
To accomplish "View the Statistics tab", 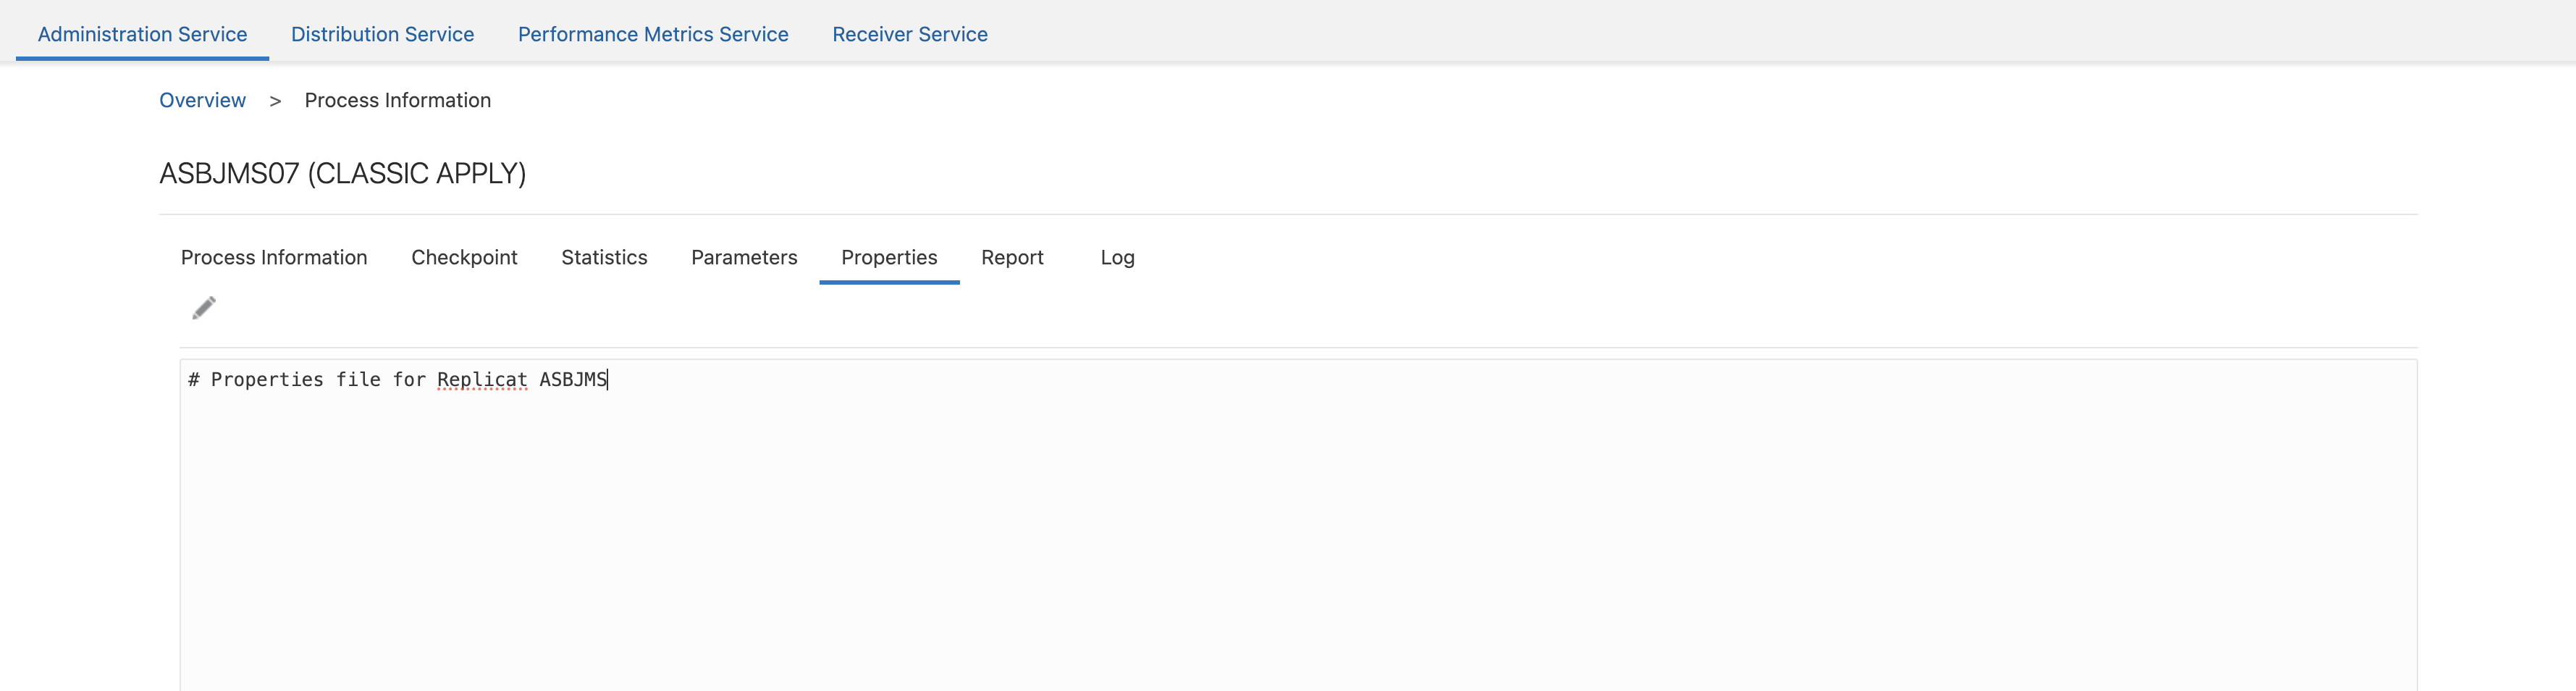I will coord(604,257).
